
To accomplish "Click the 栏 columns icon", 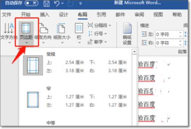I will point(79,28).
